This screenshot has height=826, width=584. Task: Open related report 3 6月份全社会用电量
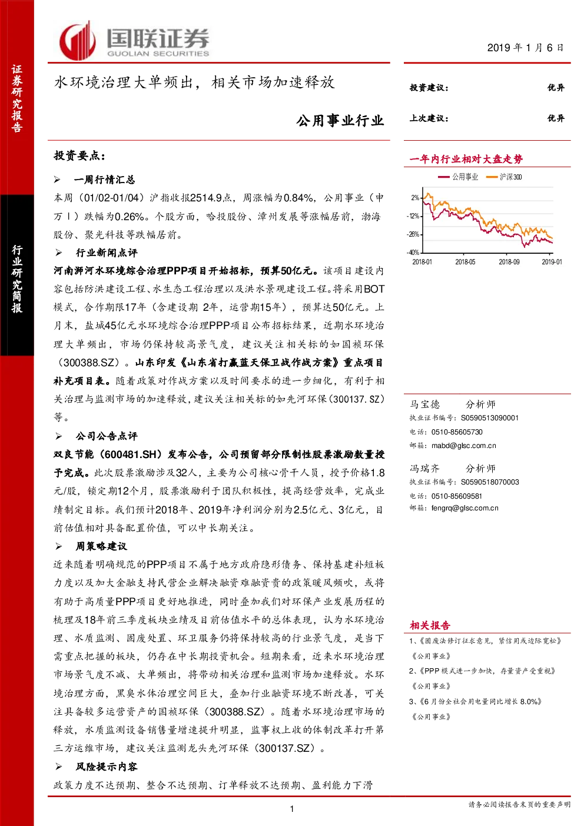click(476, 702)
